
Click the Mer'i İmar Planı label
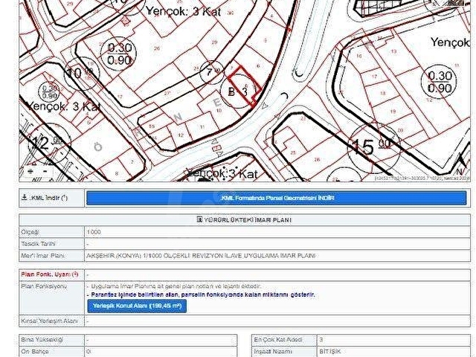point(43,256)
